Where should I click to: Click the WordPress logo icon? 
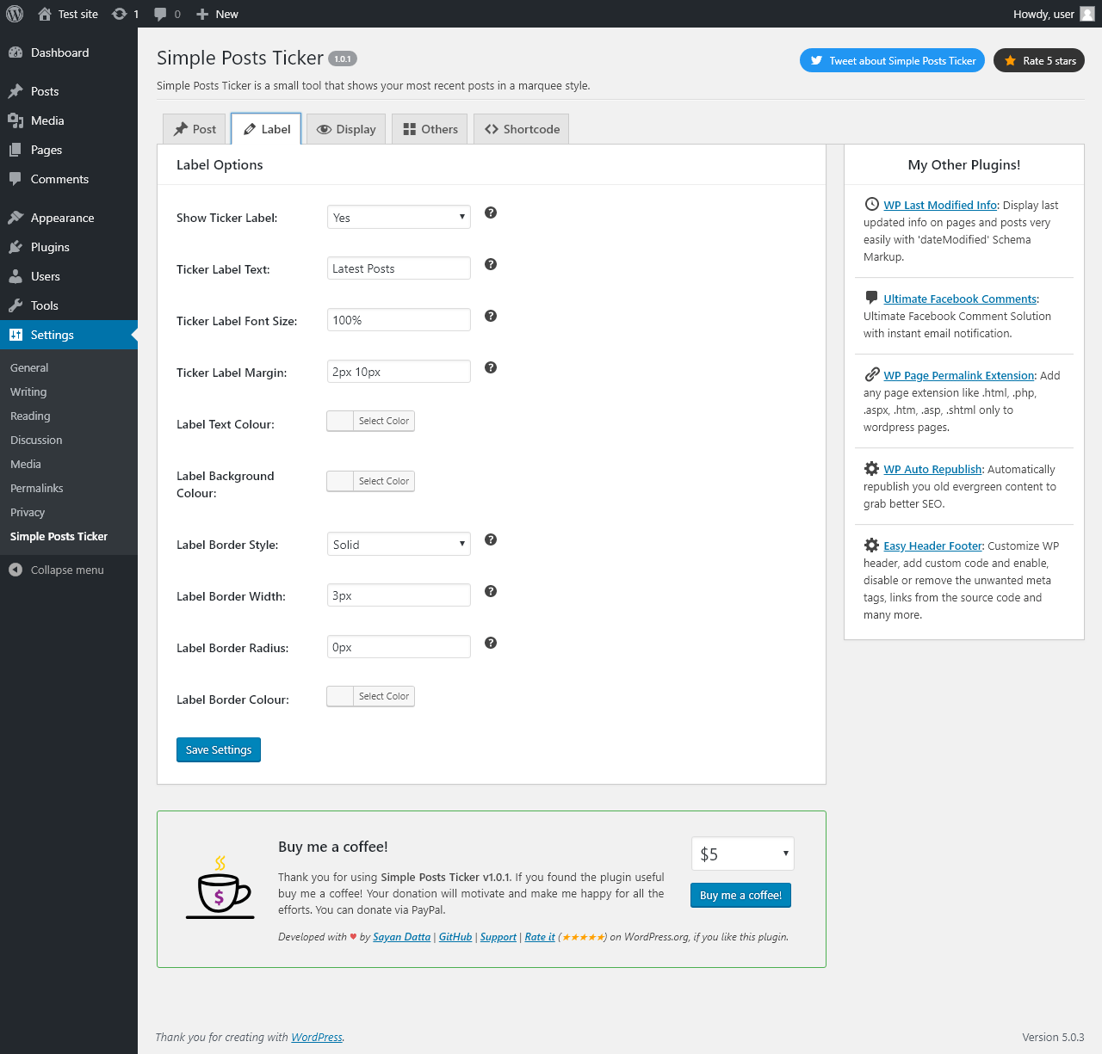[15, 14]
